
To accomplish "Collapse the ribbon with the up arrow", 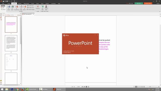I will 160,12.
